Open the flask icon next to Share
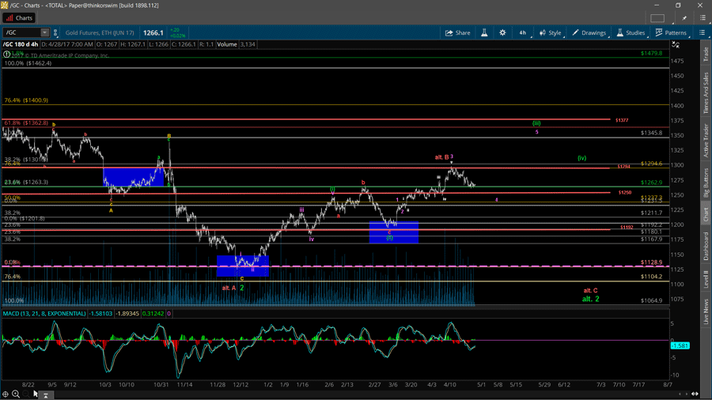The width and height of the screenshot is (712, 400). pos(484,33)
